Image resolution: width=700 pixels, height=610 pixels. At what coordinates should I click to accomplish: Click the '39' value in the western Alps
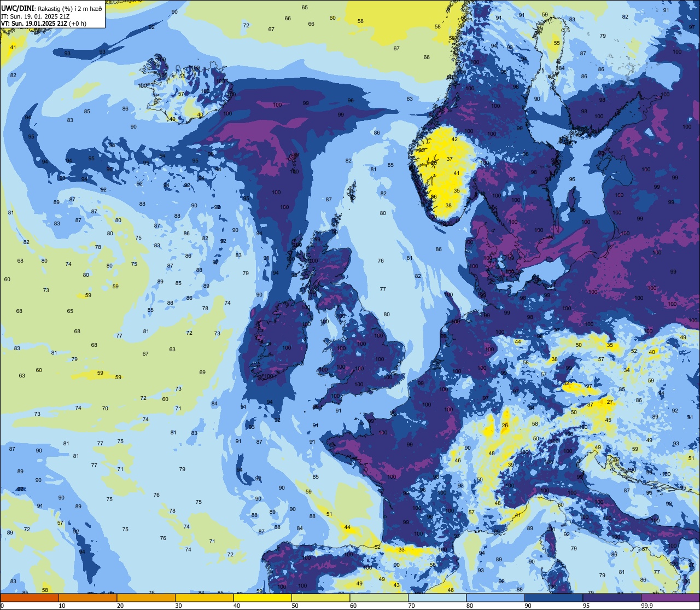pos(510,464)
